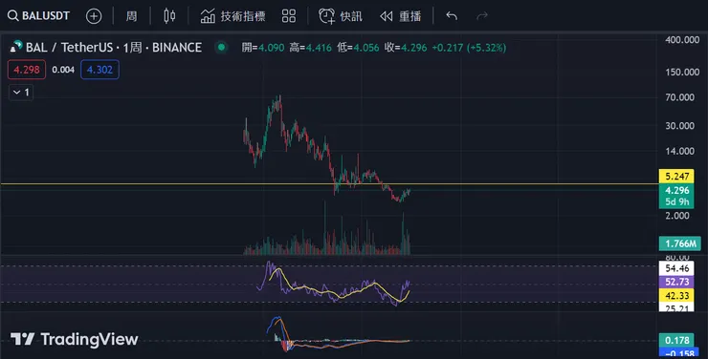Open the 技術指標 indicators menu

[233, 16]
